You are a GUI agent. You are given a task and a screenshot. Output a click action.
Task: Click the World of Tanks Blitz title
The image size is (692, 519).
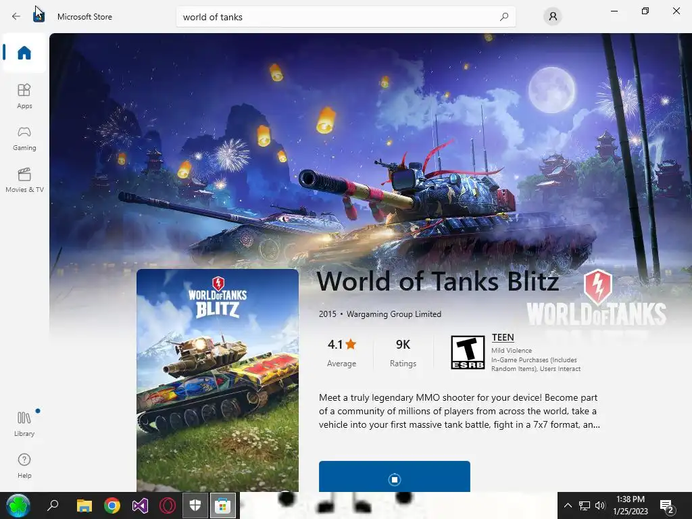click(438, 282)
